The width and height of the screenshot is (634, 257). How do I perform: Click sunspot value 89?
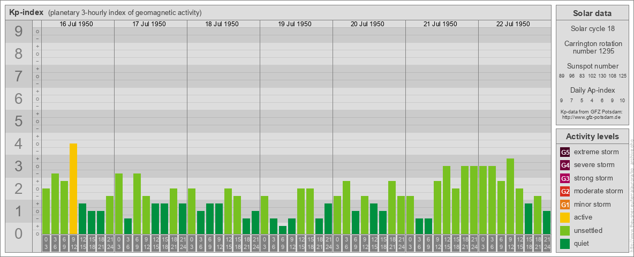tap(562, 76)
